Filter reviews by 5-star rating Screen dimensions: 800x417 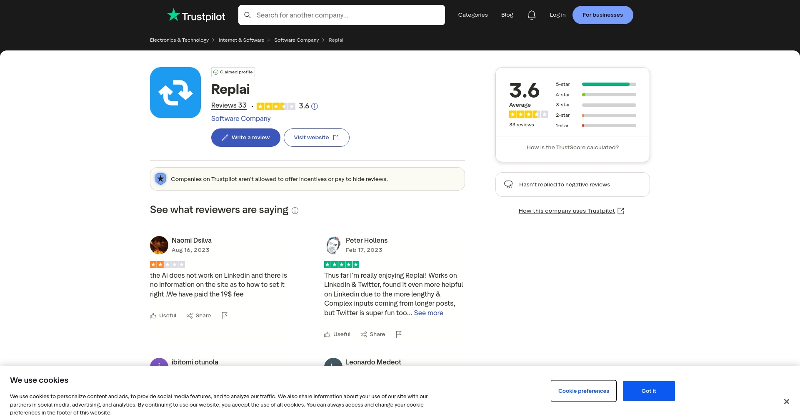coord(595,84)
